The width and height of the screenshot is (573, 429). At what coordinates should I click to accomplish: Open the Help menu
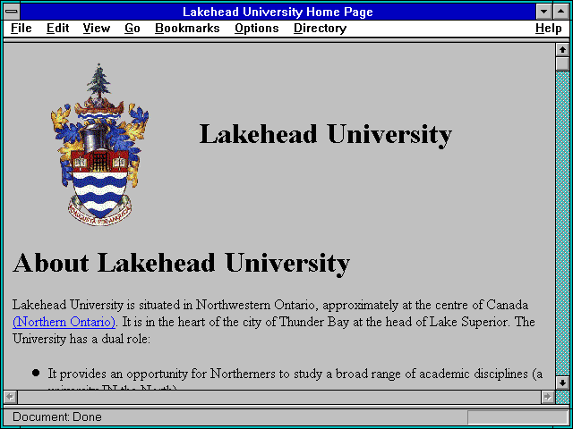[x=549, y=29]
